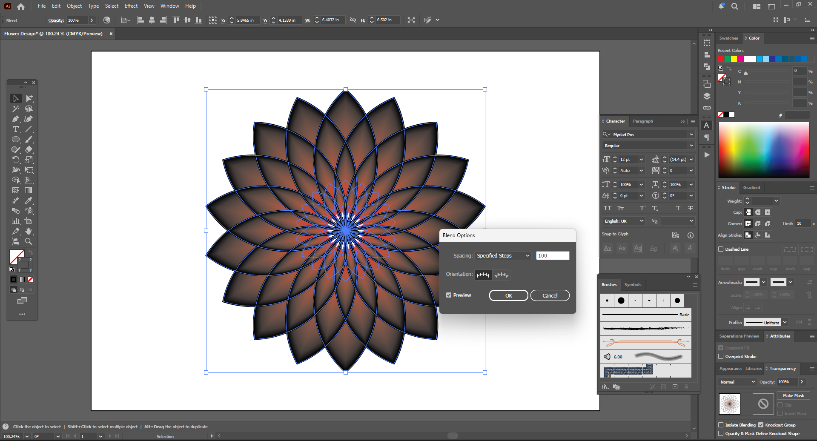Viewport: 817px width, 441px height.
Task: Open the Effect menu
Action: (x=131, y=6)
